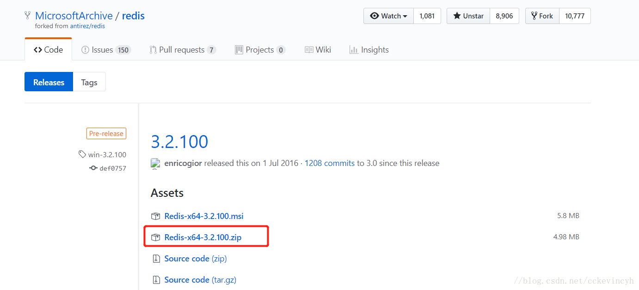Click the Issues tab circle icon

click(85, 50)
